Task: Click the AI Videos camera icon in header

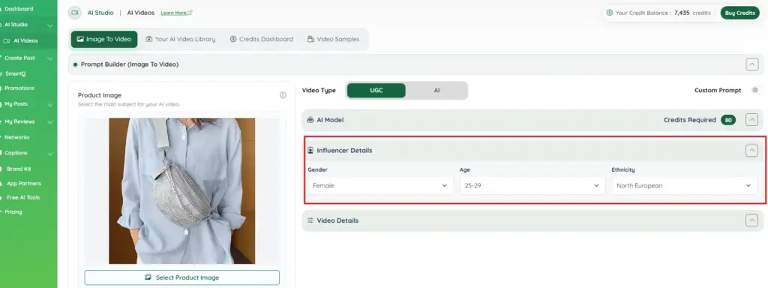Action: pos(74,13)
